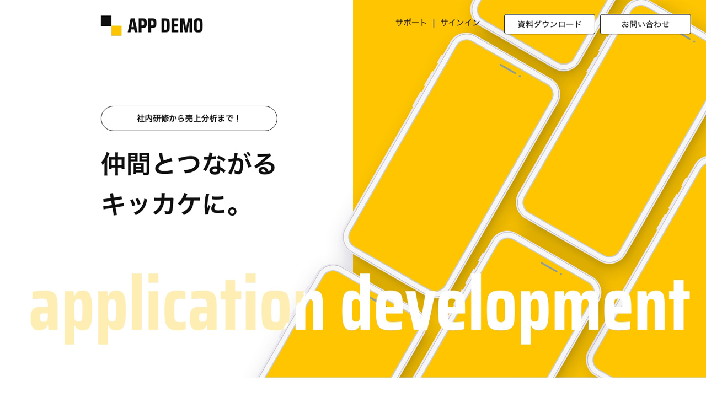The height and width of the screenshot is (397, 706).
Task: Click the キッカケに。 headline text
Action: [172, 203]
